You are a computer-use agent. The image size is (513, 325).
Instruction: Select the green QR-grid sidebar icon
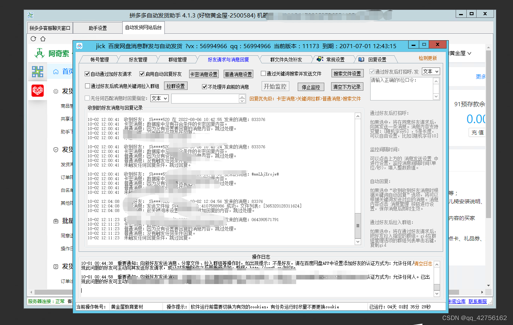[x=37, y=72]
